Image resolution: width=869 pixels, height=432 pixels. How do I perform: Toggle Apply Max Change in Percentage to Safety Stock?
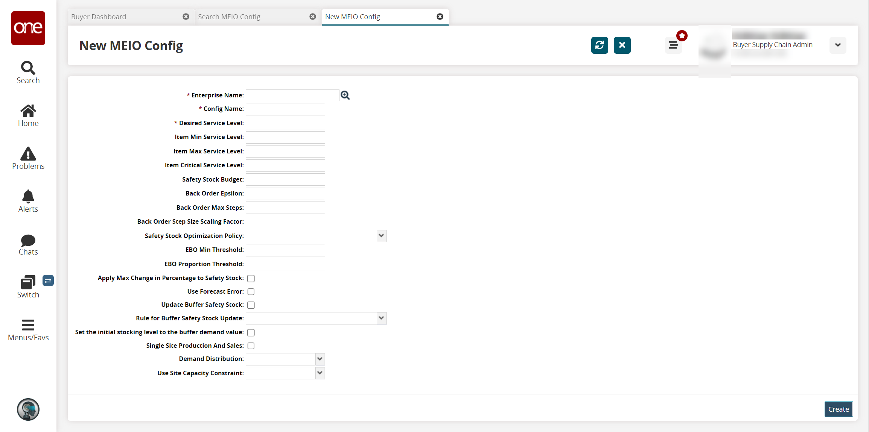251,278
